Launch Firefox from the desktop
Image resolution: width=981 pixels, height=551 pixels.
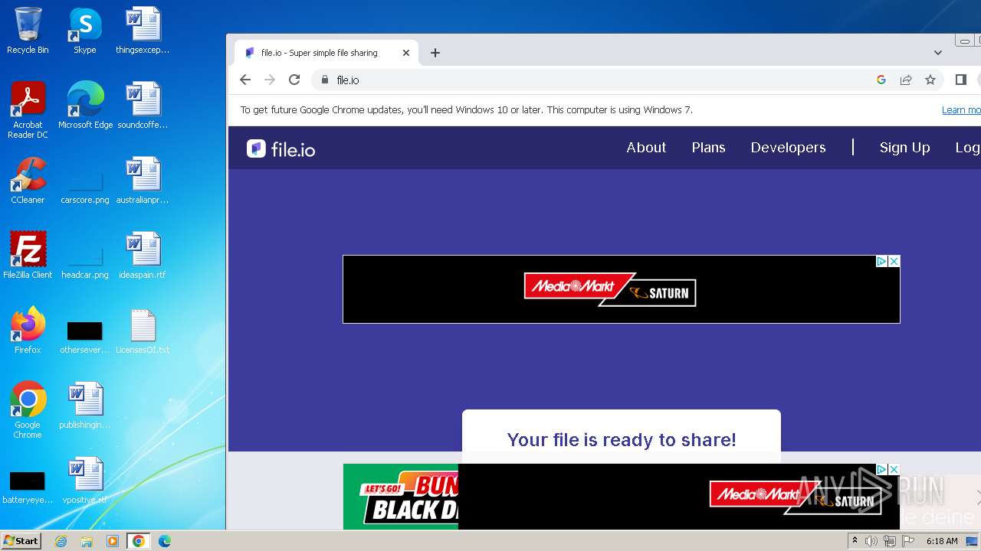28,330
